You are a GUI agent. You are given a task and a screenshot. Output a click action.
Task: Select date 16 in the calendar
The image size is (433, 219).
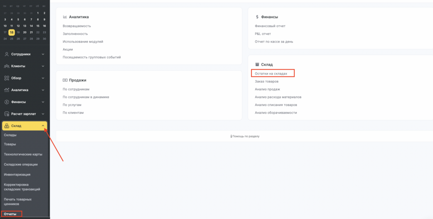[x=45, y=26]
